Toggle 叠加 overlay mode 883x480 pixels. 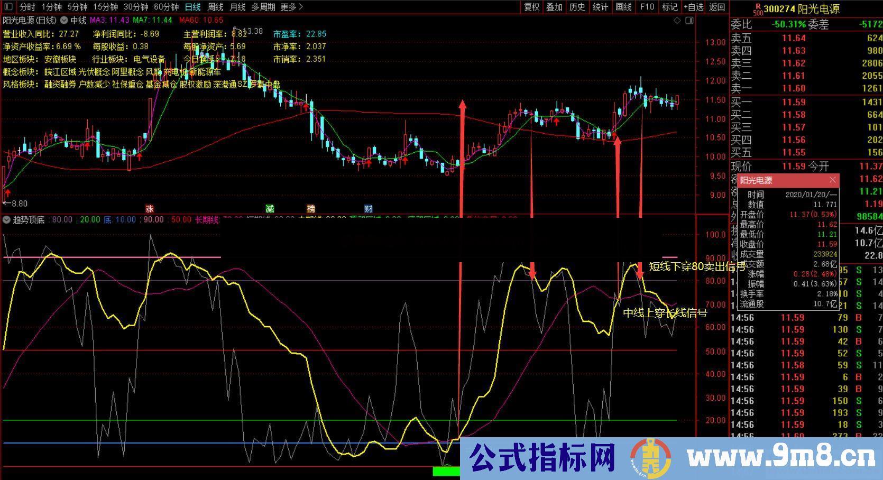tap(554, 7)
